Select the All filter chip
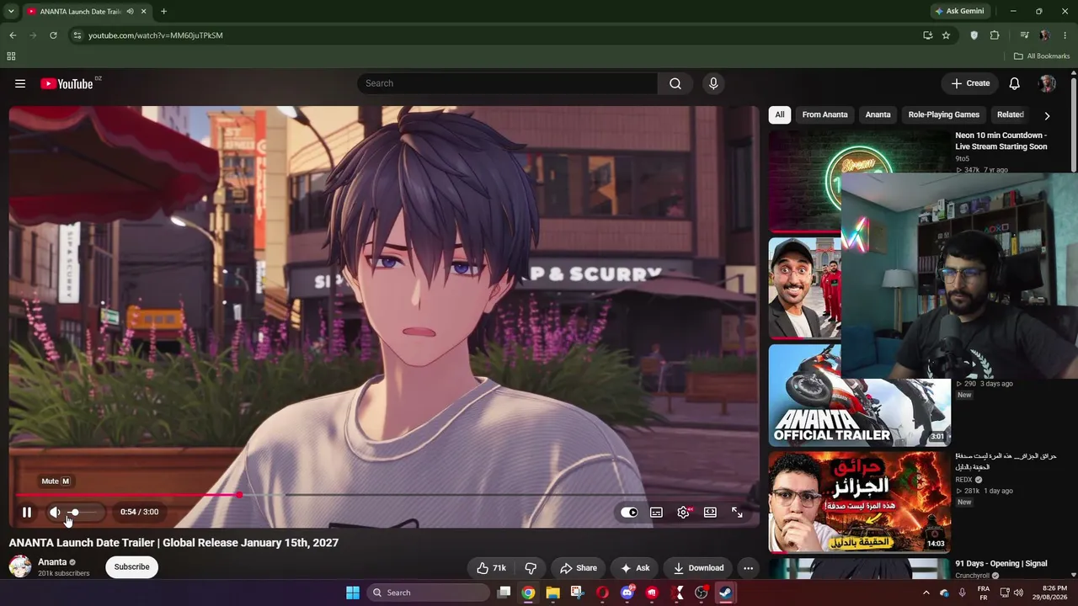Viewport: 1078px width, 606px height. [x=780, y=114]
